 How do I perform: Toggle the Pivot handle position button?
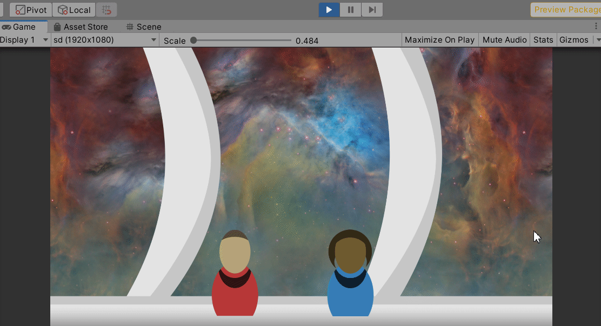31,10
